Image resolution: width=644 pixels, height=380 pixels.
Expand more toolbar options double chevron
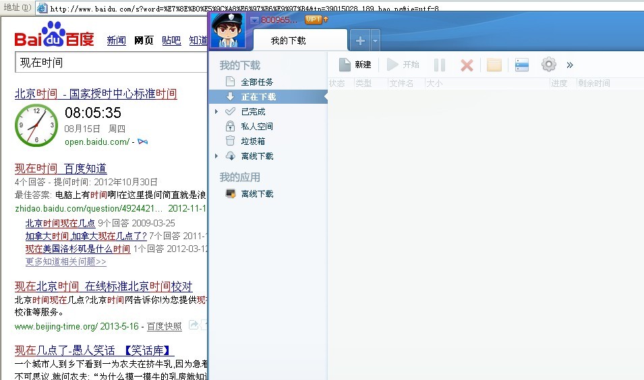[570, 65]
